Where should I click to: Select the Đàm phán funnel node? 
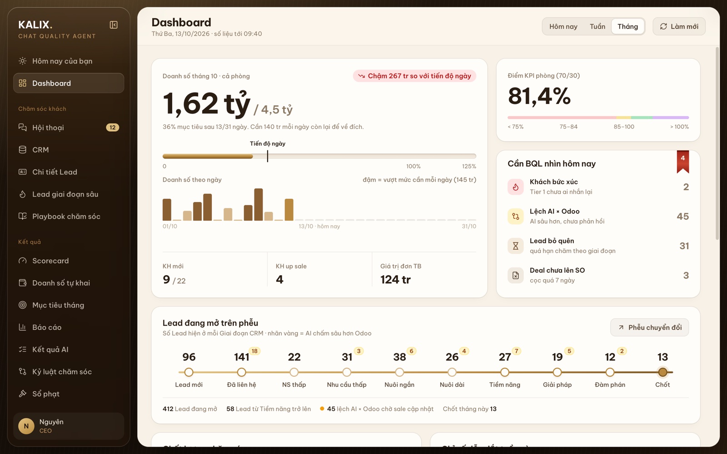pyautogui.click(x=610, y=372)
